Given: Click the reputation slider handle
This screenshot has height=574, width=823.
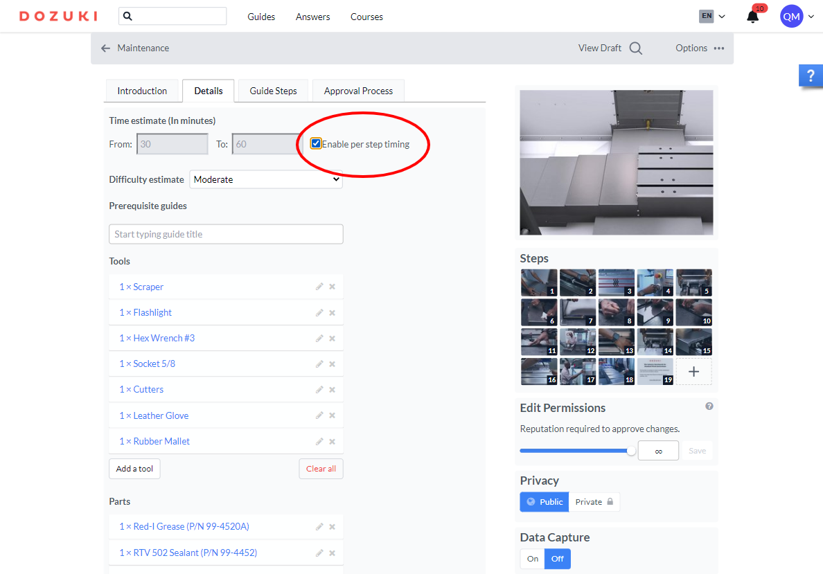Looking at the screenshot, I should pos(631,451).
